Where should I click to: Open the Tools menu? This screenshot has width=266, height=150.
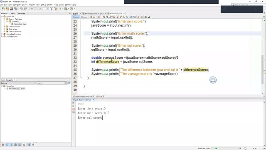pyautogui.click(x=62, y=5)
